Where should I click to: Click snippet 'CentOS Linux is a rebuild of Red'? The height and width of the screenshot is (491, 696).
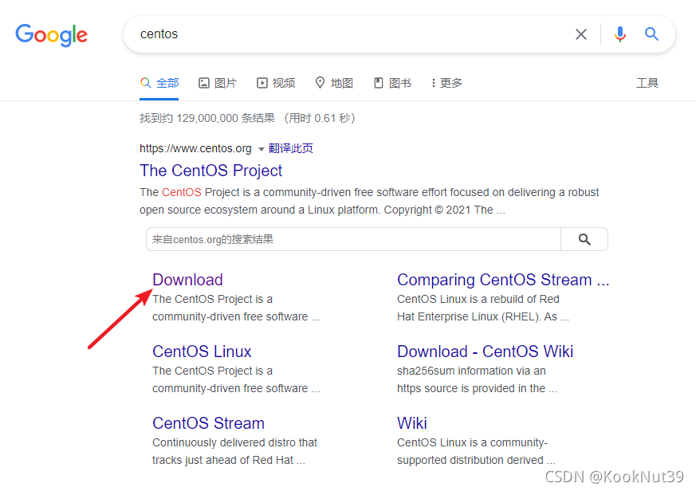pyautogui.click(x=478, y=299)
